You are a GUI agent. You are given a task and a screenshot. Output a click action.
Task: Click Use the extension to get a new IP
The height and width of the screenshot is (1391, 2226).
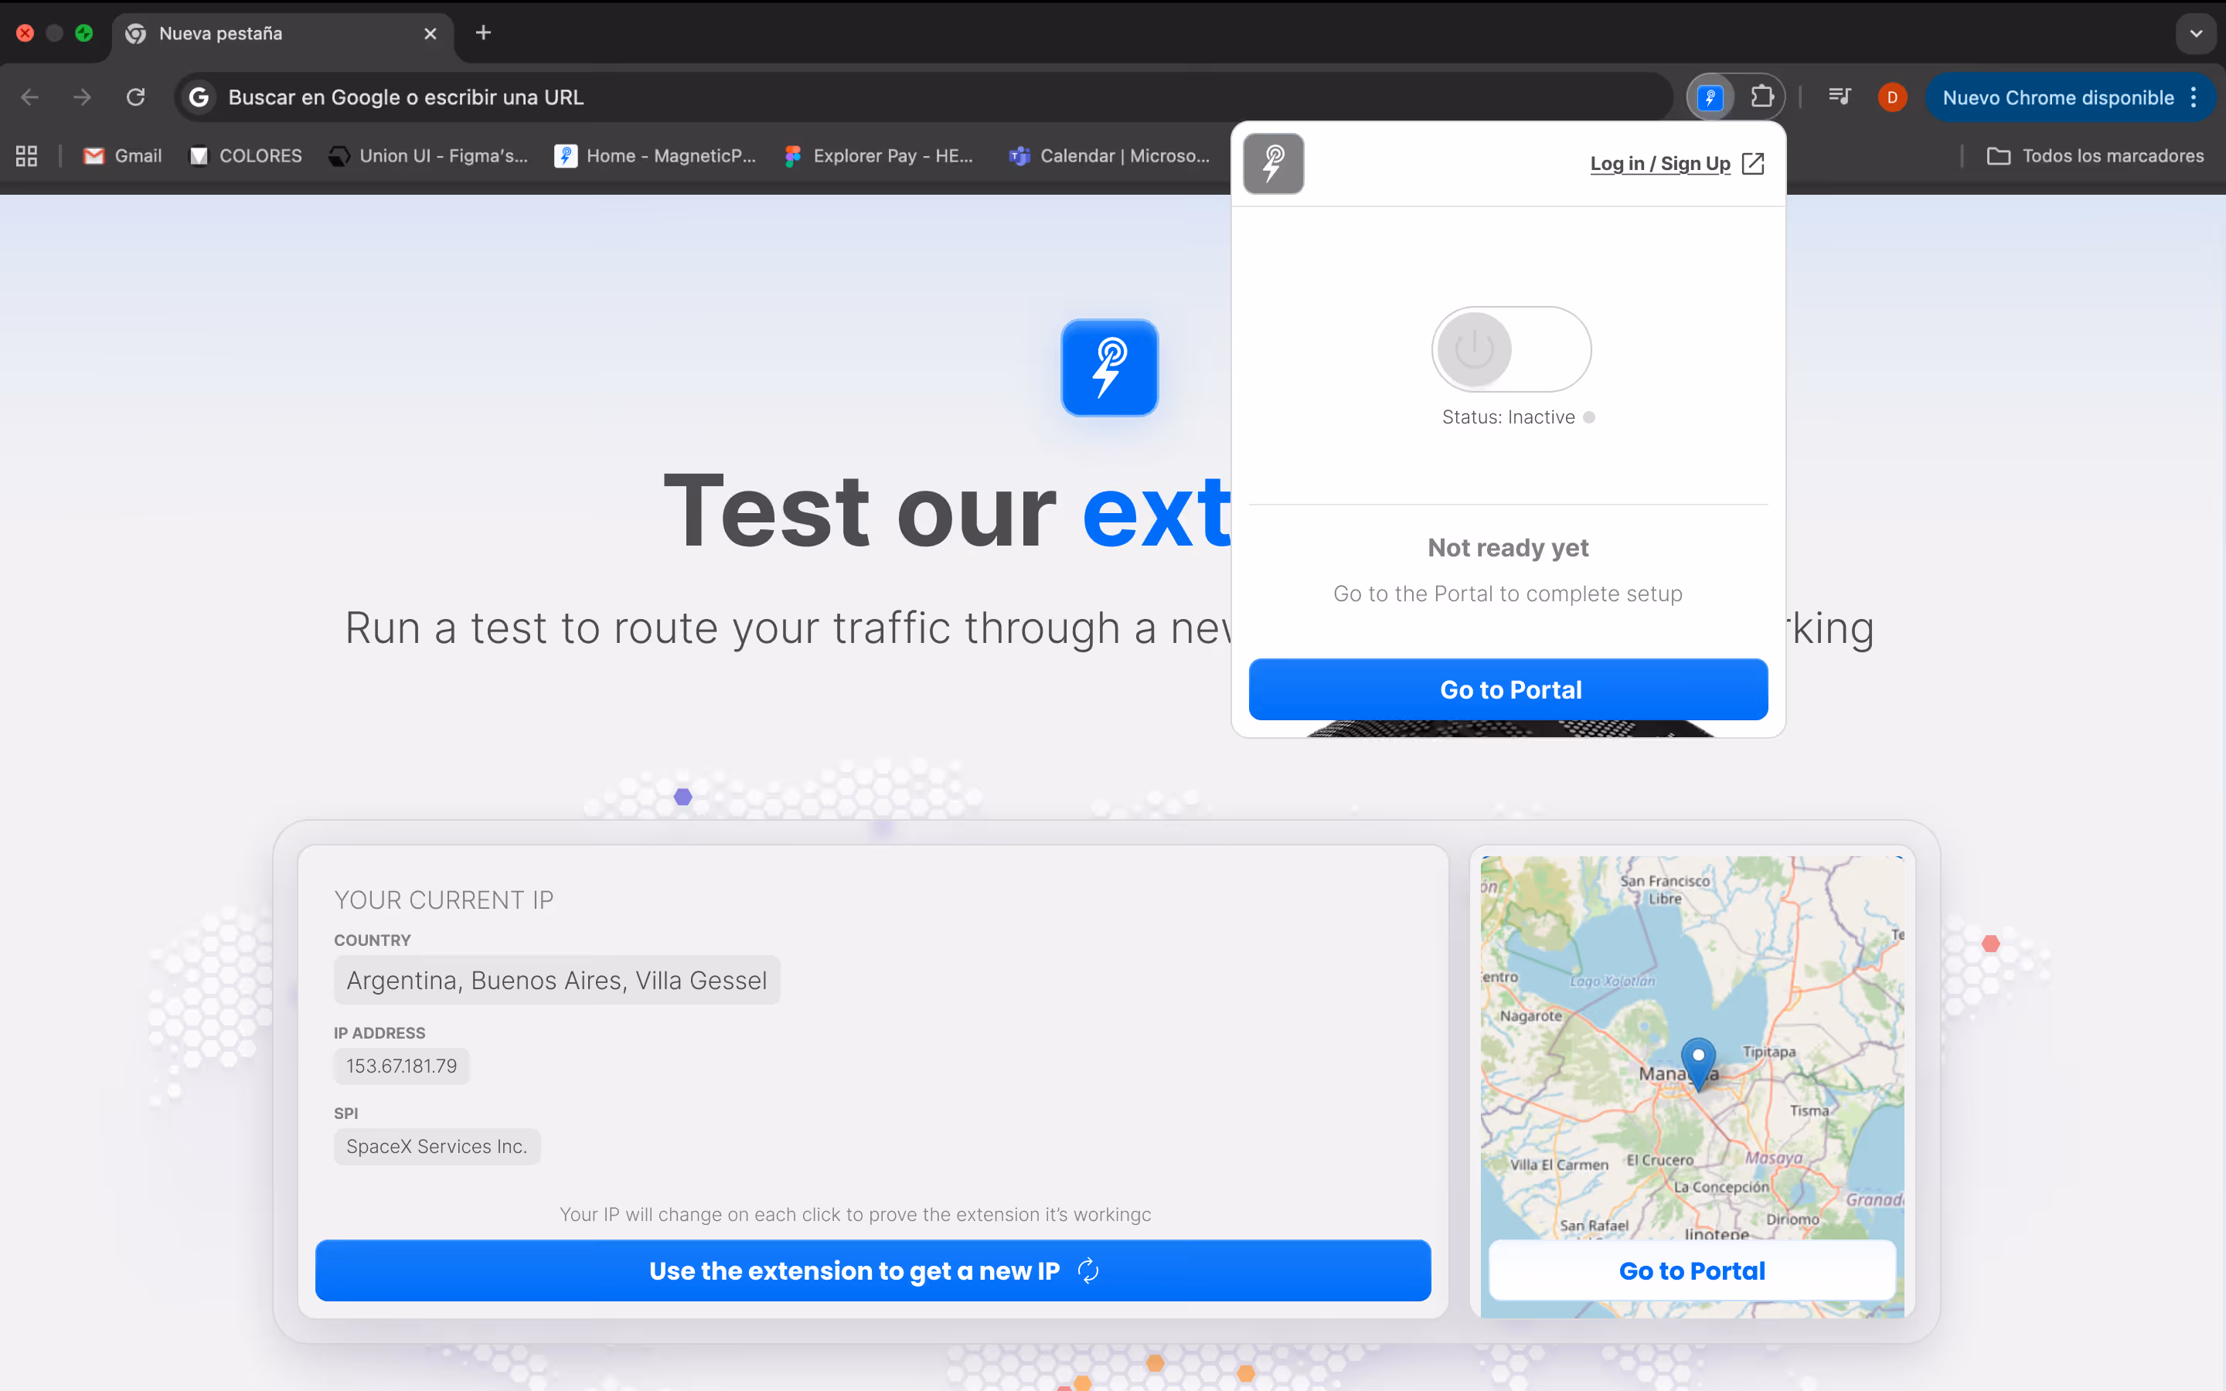[873, 1270]
